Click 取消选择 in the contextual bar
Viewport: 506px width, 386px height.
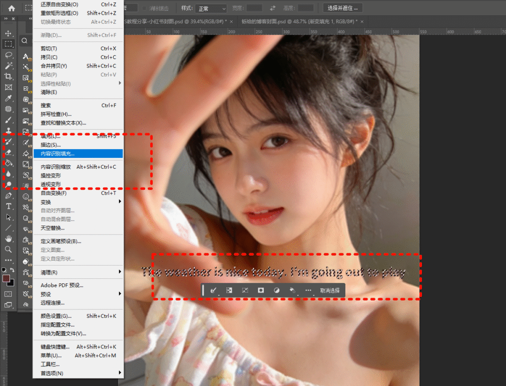pyautogui.click(x=330, y=291)
